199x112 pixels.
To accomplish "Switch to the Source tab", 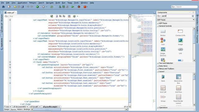I will click(x=13, y=109).
